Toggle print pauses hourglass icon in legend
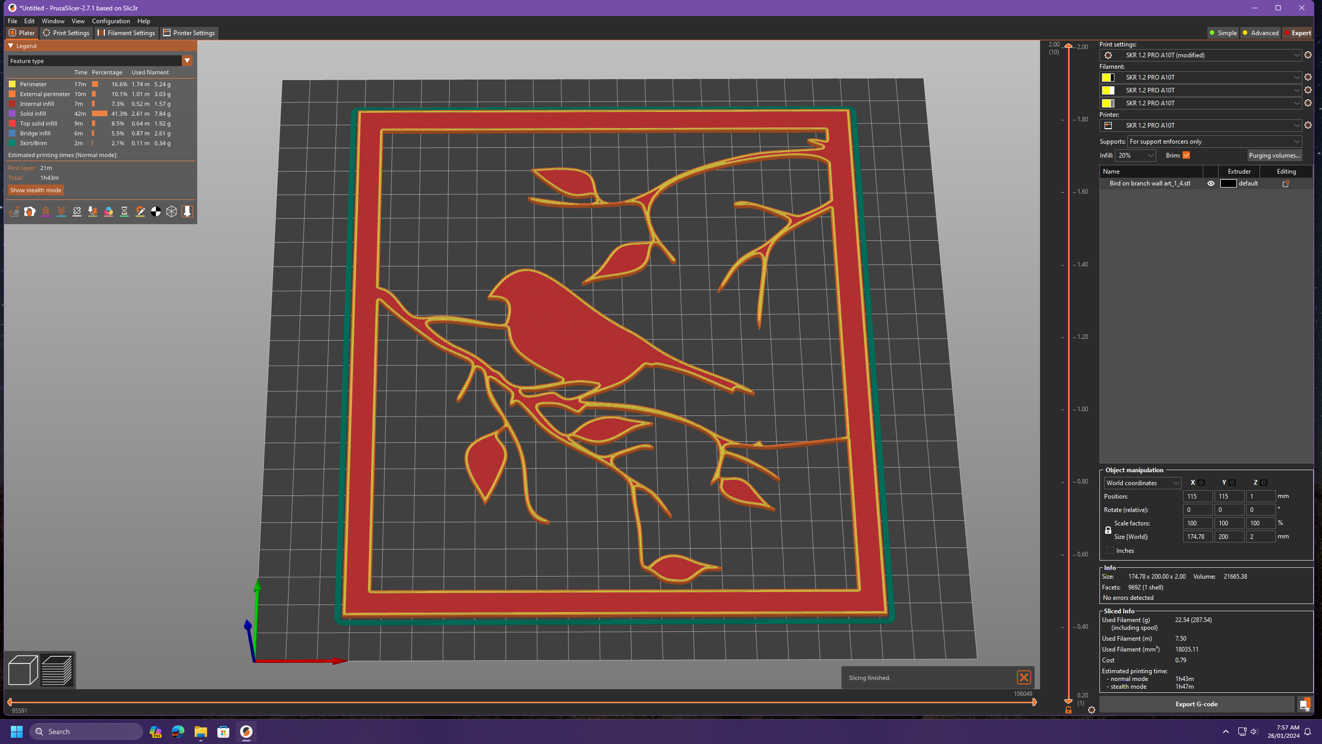Viewport: 1322px width, 744px height. pos(124,211)
